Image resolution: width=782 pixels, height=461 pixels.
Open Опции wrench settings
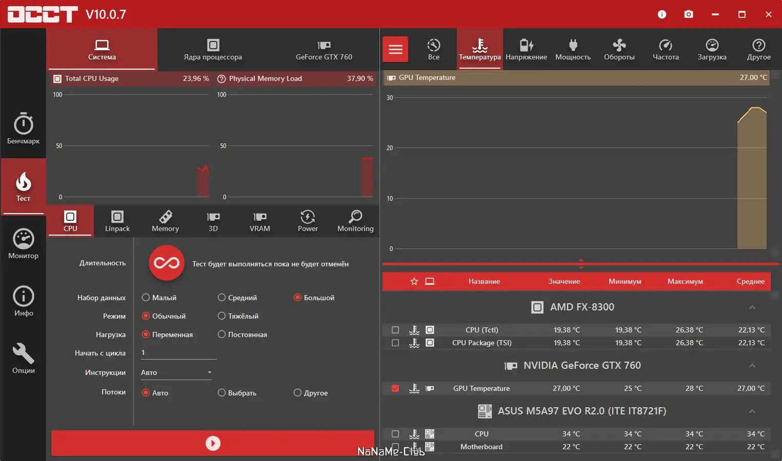point(23,358)
